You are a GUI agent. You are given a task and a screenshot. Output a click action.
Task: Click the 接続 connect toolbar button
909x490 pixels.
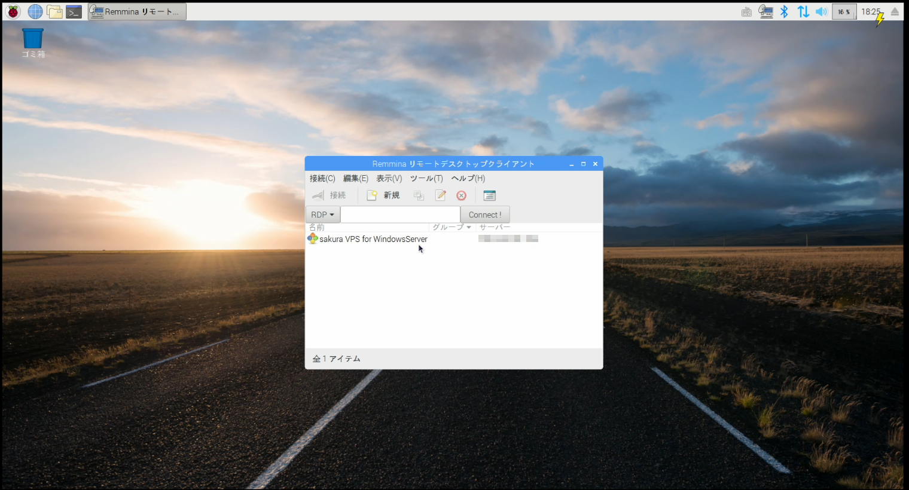[329, 195]
